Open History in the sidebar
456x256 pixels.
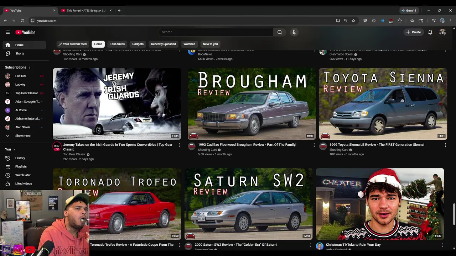pyautogui.click(x=24, y=158)
